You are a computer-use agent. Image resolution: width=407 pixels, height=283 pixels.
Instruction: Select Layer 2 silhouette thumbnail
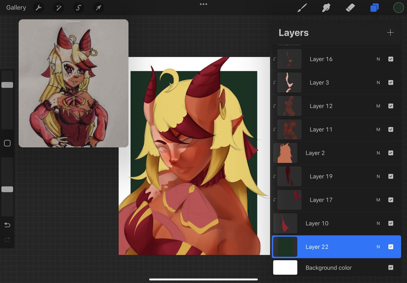point(285,153)
